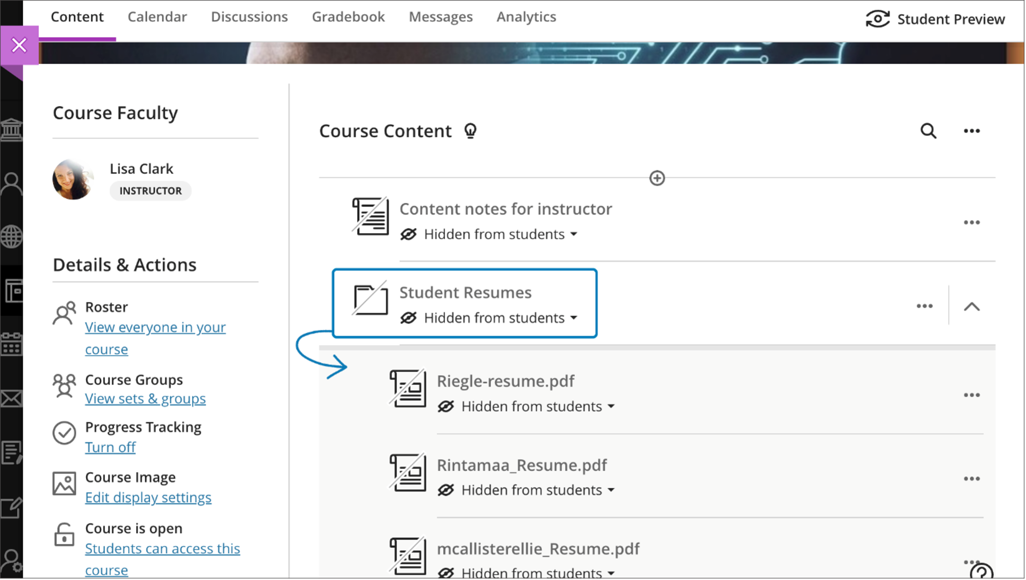The image size is (1026, 580).
Task: Open Student Resumes folder options menu
Action: [924, 306]
